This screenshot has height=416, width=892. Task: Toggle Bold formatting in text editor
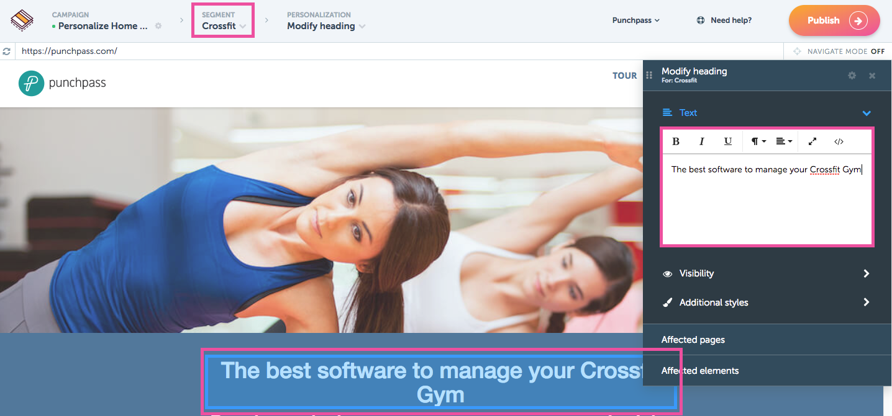click(676, 141)
